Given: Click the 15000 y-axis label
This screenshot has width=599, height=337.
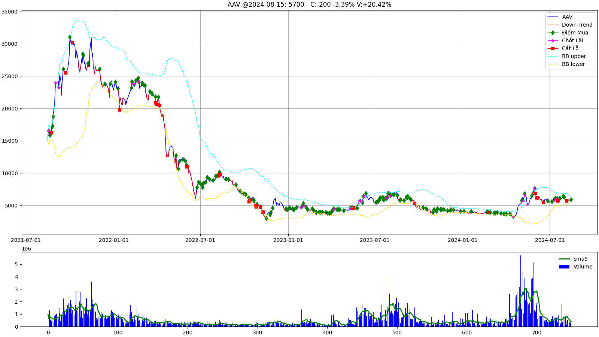Looking at the screenshot, I should coord(10,141).
